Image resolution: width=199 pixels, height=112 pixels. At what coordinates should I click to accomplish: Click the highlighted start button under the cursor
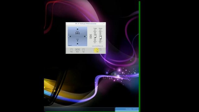96,50
